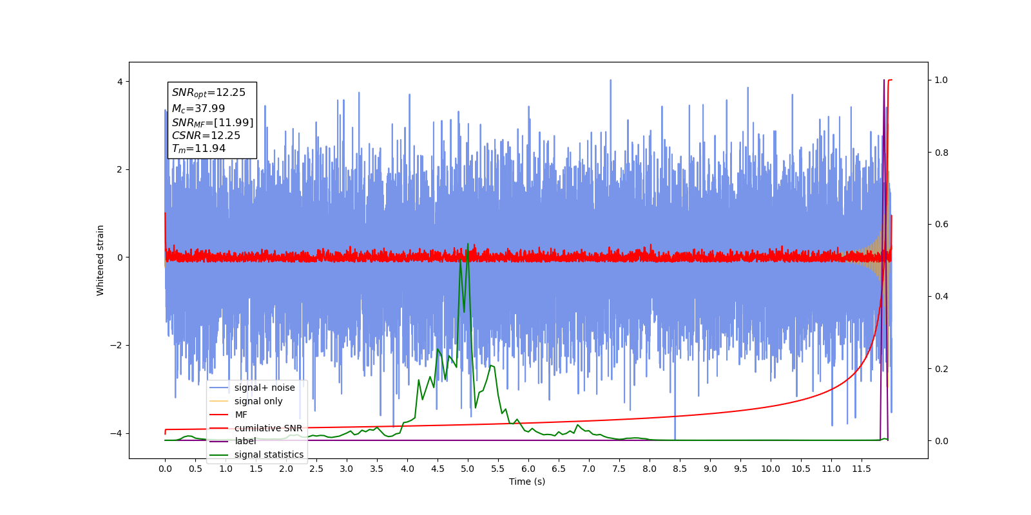
Task: Click the T_m=11.94 annotation text
Action: pyautogui.click(x=199, y=149)
